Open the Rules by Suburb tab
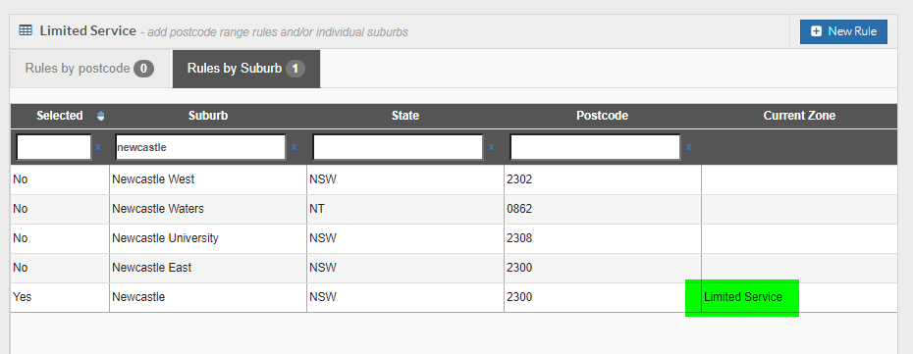The height and width of the screenshot is (354, 913). click(246, 69)
